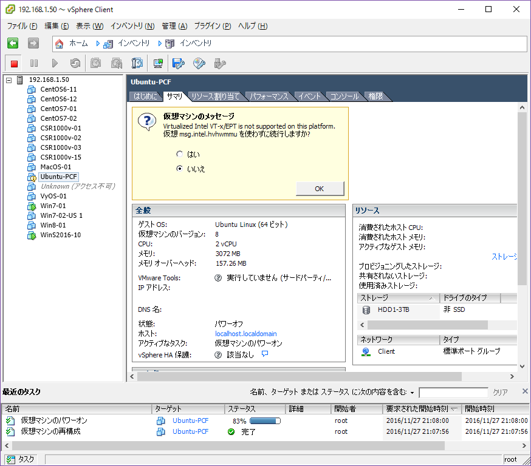
Task: Click the VM icon beside CentOS6-11
Action: (32, 89)
